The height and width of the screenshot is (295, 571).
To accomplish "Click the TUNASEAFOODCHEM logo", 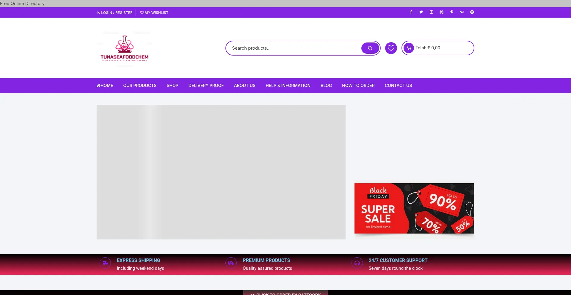I will [x=125, y=48].
